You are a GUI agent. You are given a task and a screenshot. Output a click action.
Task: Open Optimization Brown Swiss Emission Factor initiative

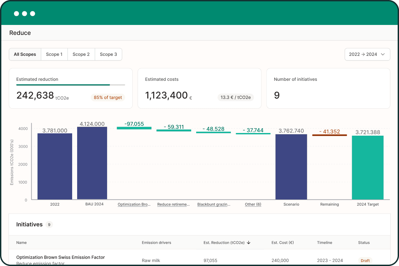click(x=61, y=257)
